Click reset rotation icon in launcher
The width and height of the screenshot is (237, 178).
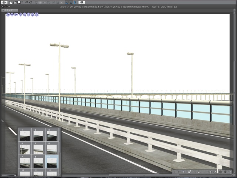(x=215, y=172)
